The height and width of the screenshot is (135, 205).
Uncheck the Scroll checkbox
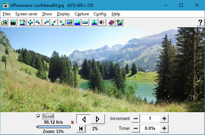click(x=38, y=116)
